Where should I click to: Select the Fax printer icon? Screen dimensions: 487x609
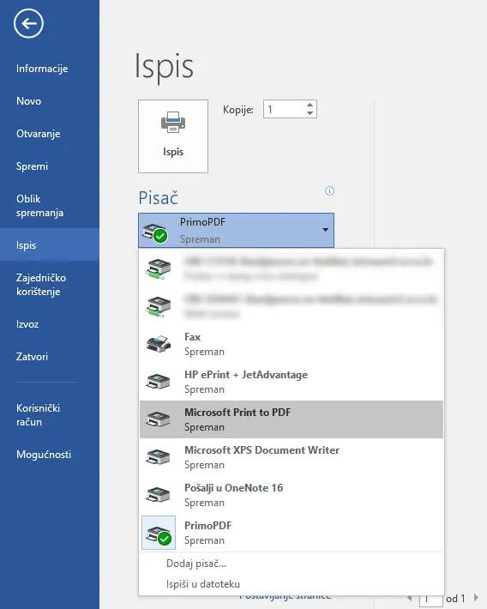[x=159, y=344]
